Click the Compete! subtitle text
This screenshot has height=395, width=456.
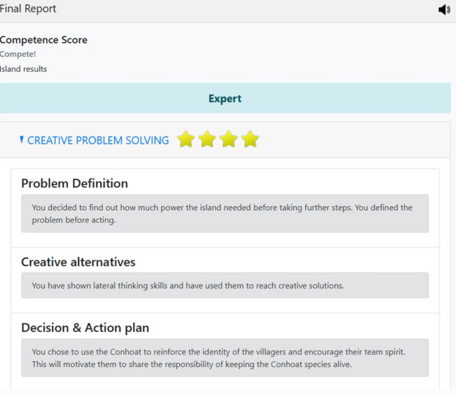click(x=18, y=55)
